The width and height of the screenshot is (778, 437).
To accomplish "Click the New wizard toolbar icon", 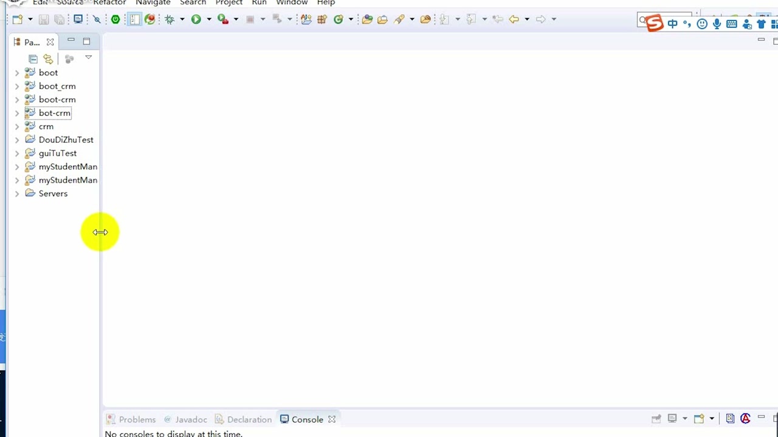I will coord(18,19).
